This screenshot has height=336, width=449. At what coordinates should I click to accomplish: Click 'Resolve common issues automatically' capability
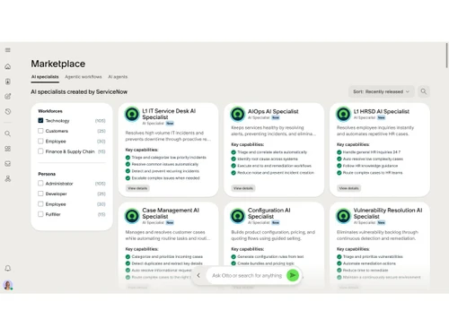pos(165,164)
